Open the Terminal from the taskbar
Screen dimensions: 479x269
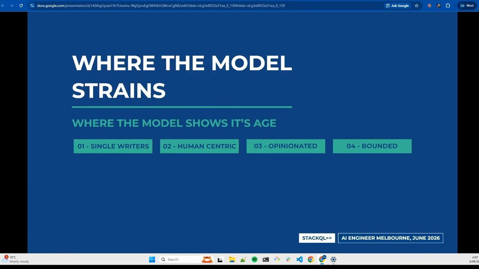[266, 259]
